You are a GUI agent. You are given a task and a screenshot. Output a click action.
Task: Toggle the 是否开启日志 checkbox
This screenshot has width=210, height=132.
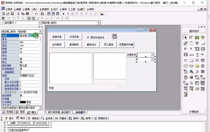(x=88, y=37)
